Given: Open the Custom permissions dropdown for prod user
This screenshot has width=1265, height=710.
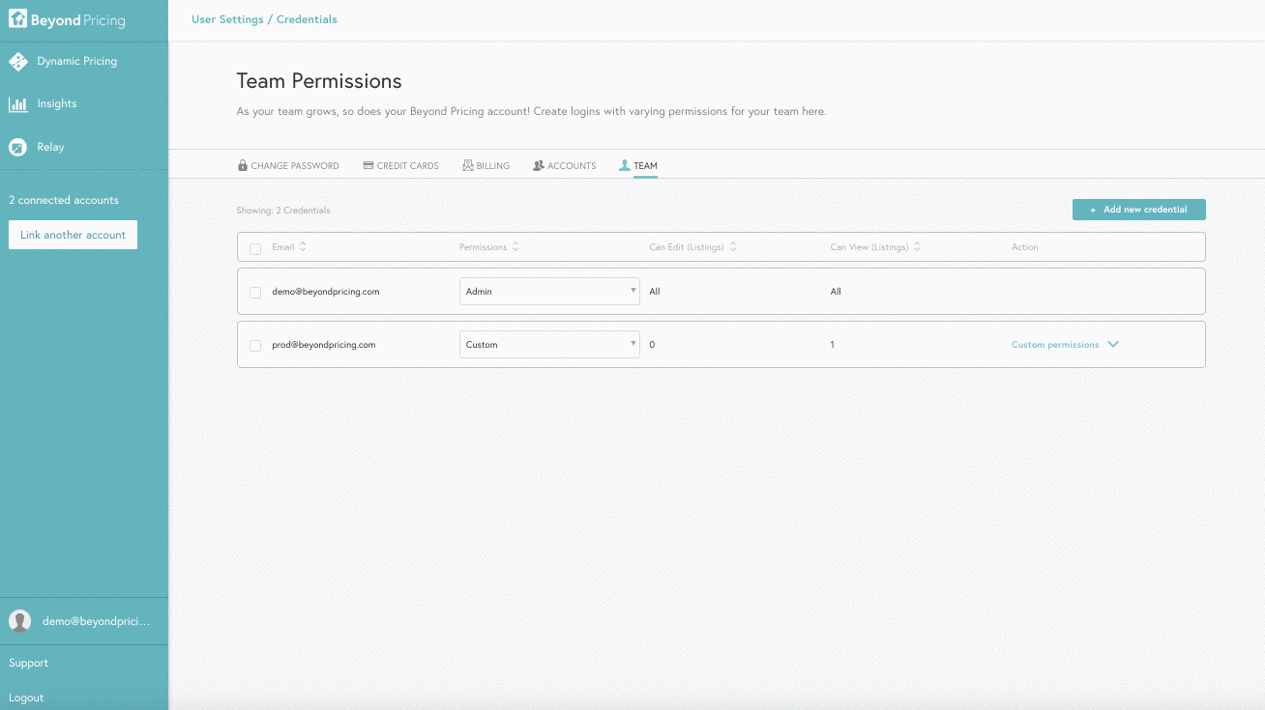Looking at the screenshot, I should (x=549, y=344).
